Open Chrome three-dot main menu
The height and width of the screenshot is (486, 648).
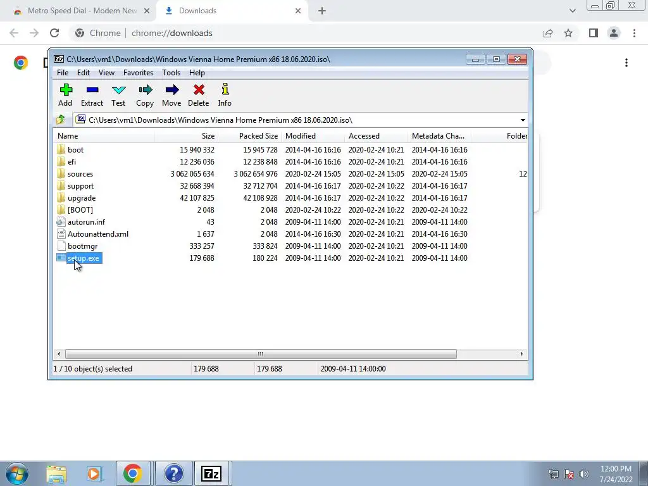[x=634, y=33]
